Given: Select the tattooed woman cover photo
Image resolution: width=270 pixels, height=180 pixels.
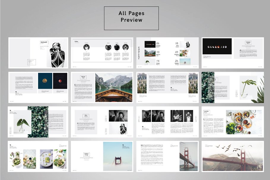Looking at the screenshot, I should [x=57, y=53].
